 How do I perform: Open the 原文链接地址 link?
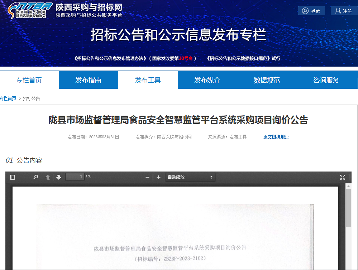[276, 137]
